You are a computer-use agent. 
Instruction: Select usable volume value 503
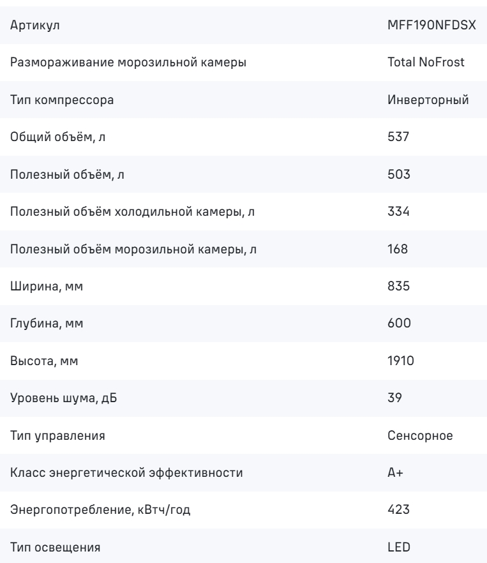pos(399,174)
